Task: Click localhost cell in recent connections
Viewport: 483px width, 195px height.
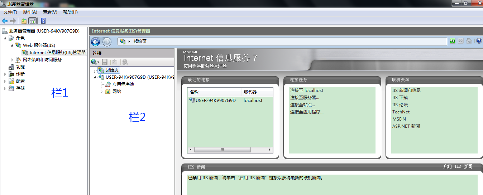Action: pos(253,101)
